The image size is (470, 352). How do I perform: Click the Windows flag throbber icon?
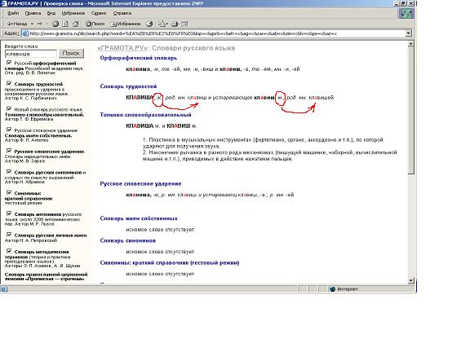[406, 13]
